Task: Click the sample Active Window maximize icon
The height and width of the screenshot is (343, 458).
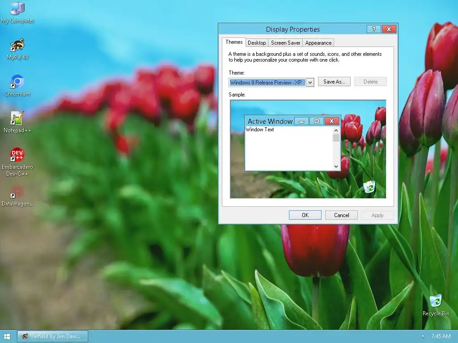Action: 317,121
